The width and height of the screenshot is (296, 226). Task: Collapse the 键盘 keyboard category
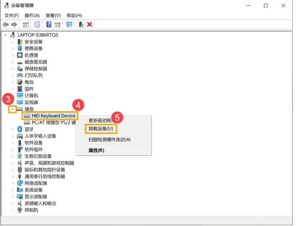click(x=13, y=109)
